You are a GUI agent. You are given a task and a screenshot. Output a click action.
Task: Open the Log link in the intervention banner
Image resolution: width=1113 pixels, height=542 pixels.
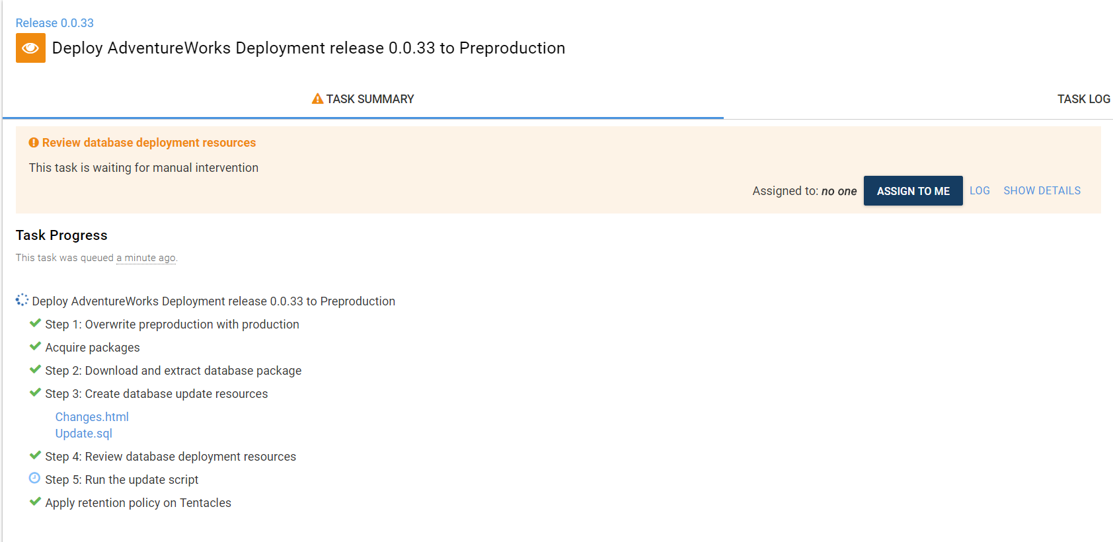(x=979, y=191)
